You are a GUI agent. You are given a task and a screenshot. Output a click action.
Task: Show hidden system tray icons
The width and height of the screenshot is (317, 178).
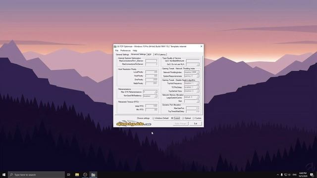click(x=278, y=175)
